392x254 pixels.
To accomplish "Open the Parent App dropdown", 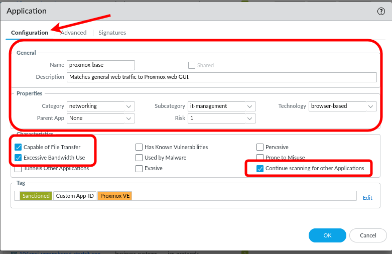I will (x=101, y=118).
